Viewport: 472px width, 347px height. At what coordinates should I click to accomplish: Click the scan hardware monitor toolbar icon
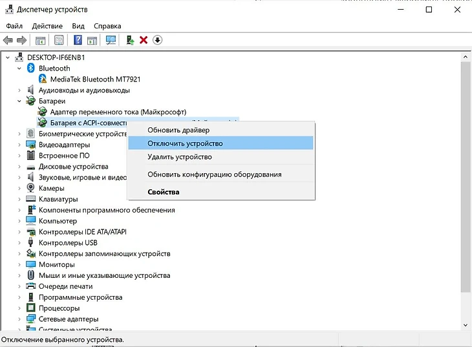tap(111, 40)
